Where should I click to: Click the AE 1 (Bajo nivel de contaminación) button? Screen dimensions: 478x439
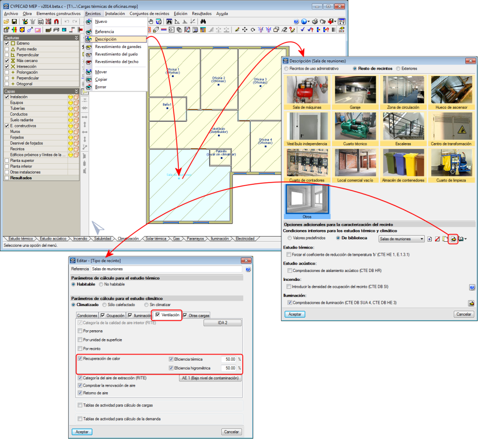[210, 378]
